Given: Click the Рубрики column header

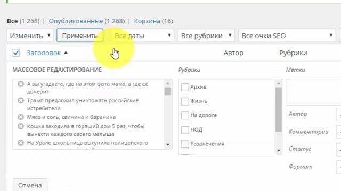Looking at the screenshot, I should click(293, 53).
